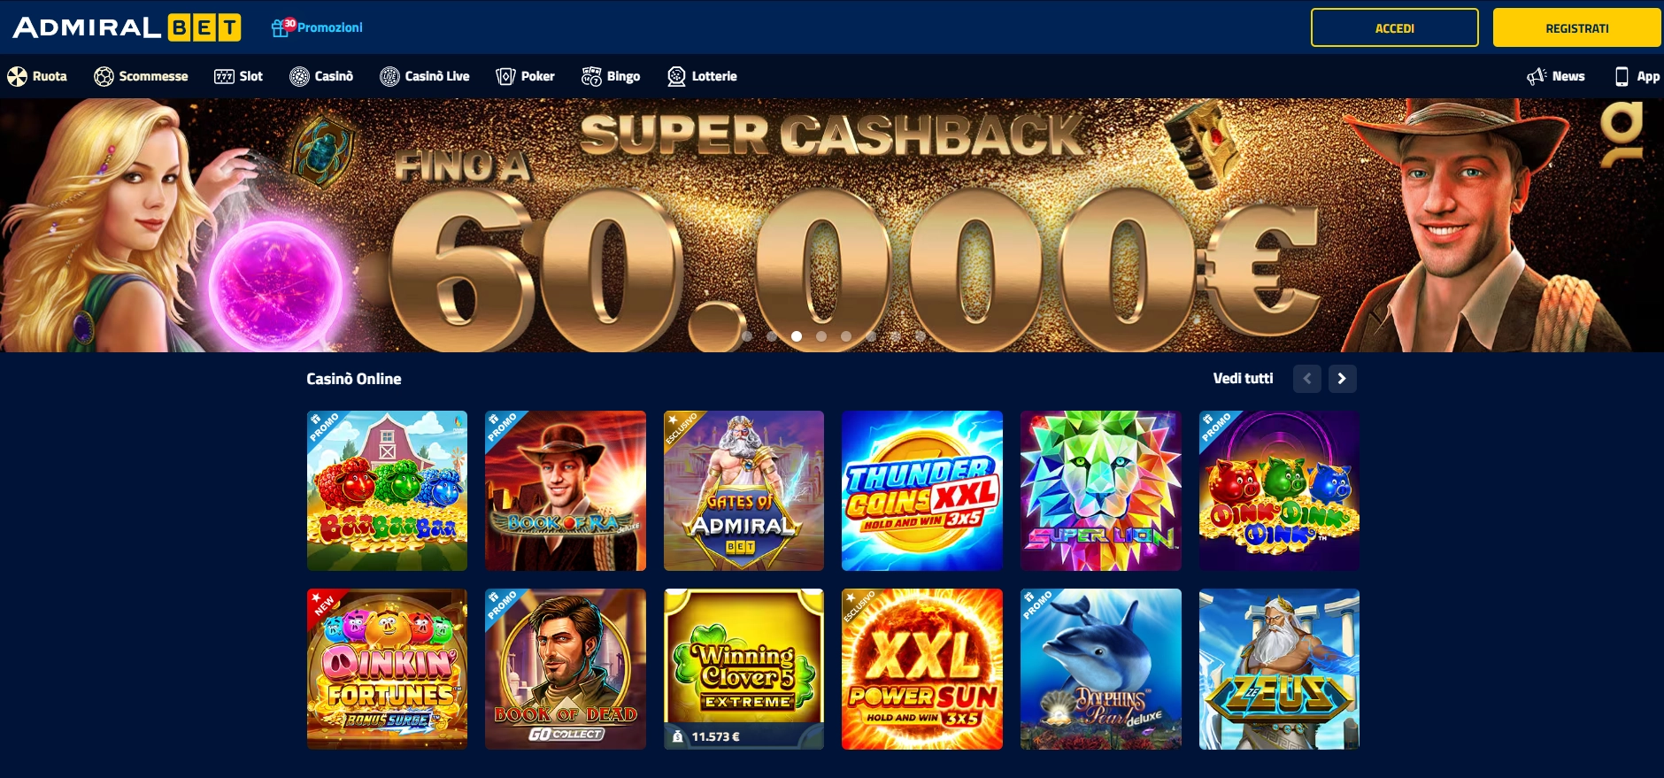Click the yellow REGISTRATI button
The height and width of the screenshot is (778, 1664).
[x=1577, y=27]
